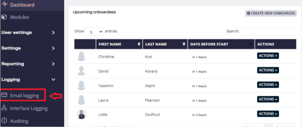Click Create New Onboardee button

(271, 13)
